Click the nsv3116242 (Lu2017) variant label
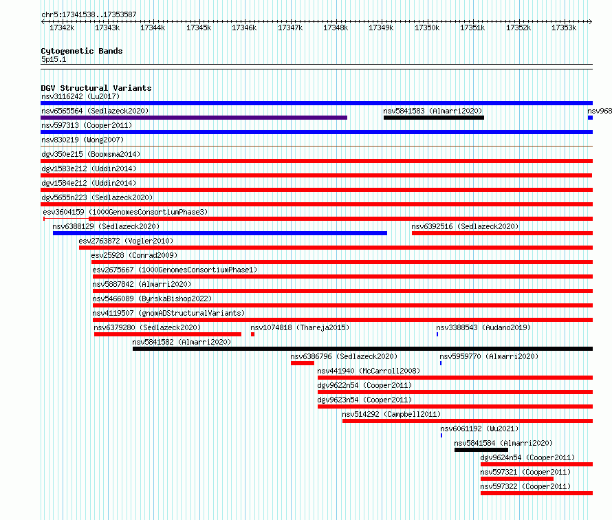Screen dimensions: 612x520 click(80, 96)
